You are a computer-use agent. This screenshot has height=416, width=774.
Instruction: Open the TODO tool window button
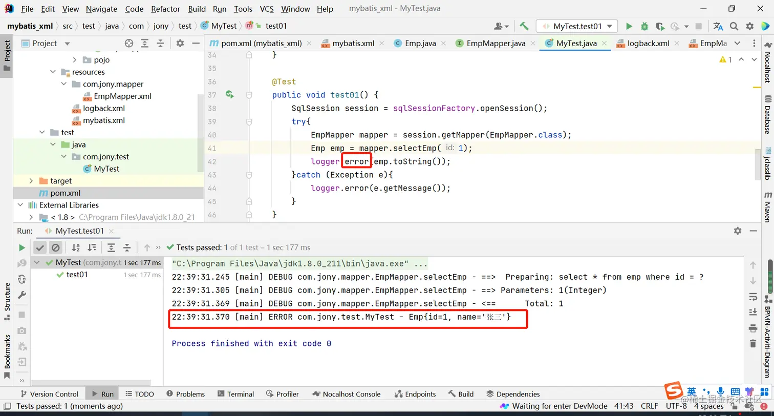139,394
